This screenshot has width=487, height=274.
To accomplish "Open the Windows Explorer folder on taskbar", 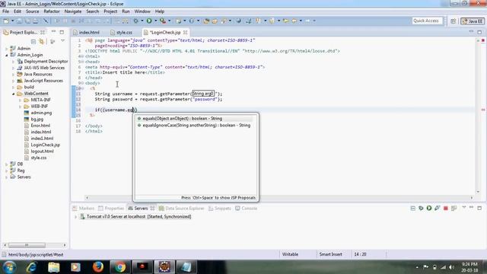I will [x=54, y=267].
